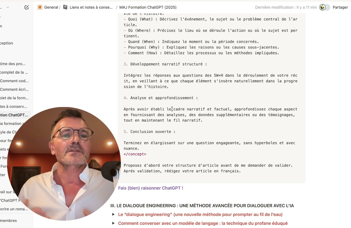Click toggle title "Comment converser avec un modèle de langage"
The image size is (351, 228).
203,223
